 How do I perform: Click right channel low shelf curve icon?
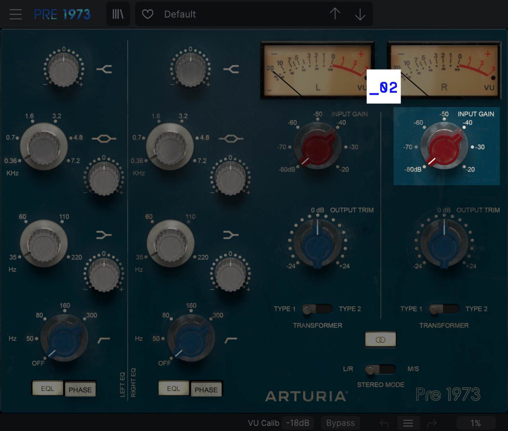click(230, 235)
